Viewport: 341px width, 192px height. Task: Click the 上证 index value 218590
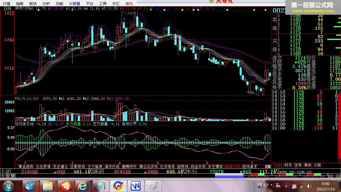coord(29,172)
